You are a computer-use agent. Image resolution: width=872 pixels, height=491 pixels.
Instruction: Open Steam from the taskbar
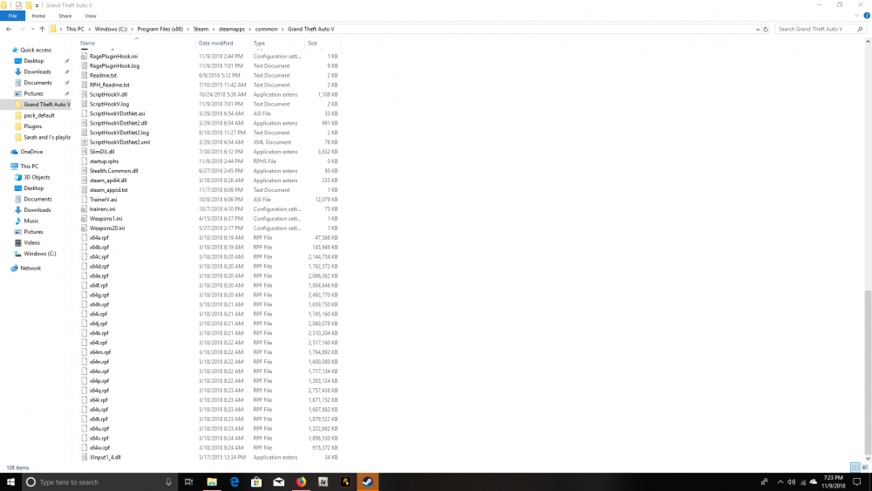[368, 482]
